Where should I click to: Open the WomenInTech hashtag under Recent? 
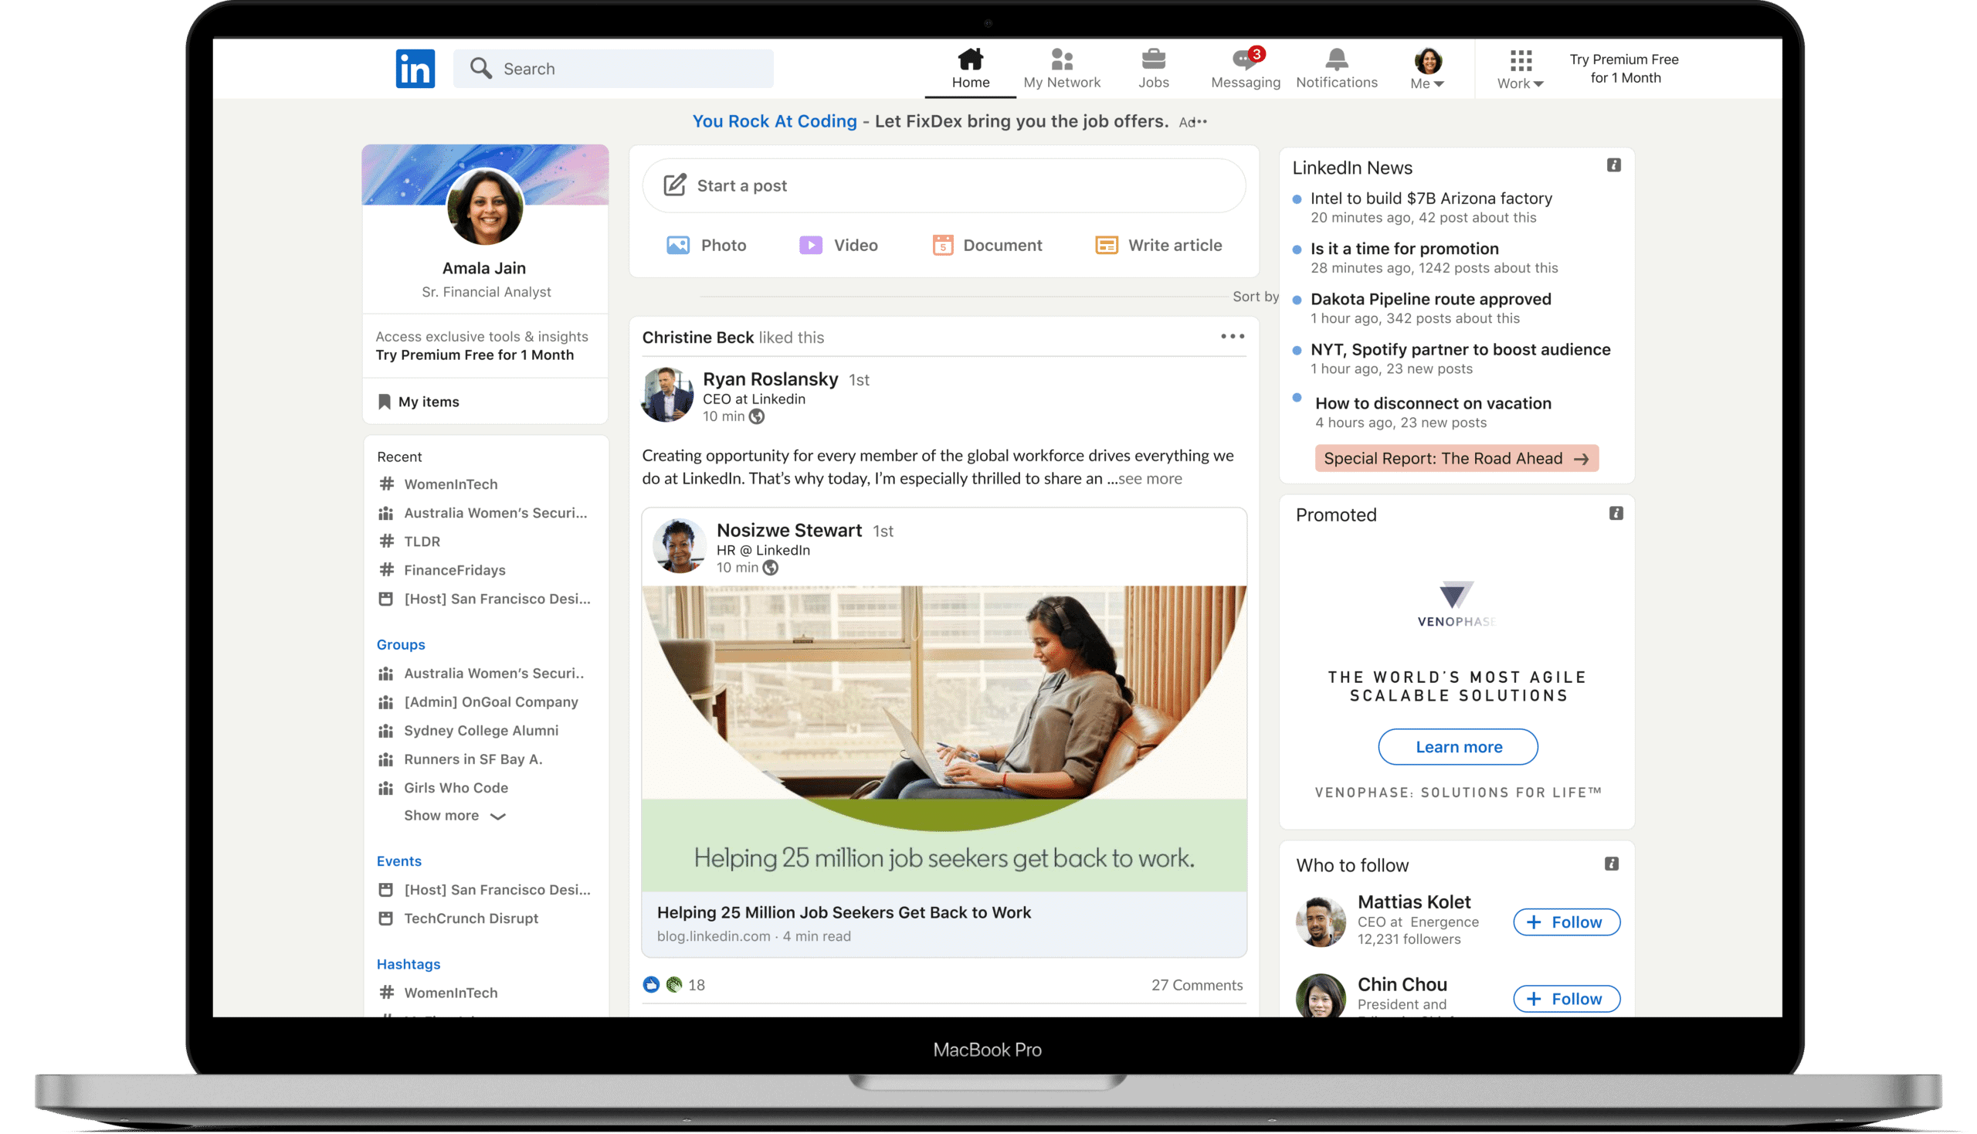pyautogui.click(x=450, y=484)
